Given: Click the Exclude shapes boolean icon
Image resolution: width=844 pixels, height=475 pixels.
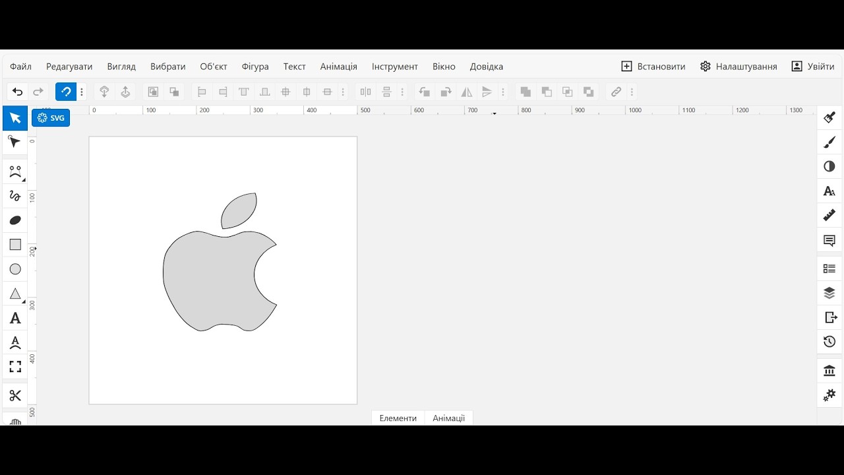Looking at the screenshot, I should pyautogui.click(x=589, y=92).
